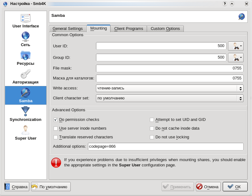Click the Применить apply button
Viewport: 252px width, 196px height.
pyautogui.click(x=178, y=187)
